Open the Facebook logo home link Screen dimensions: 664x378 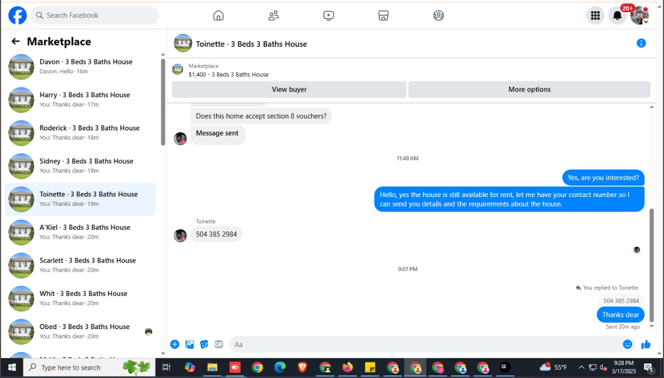[x=17, y=16]
